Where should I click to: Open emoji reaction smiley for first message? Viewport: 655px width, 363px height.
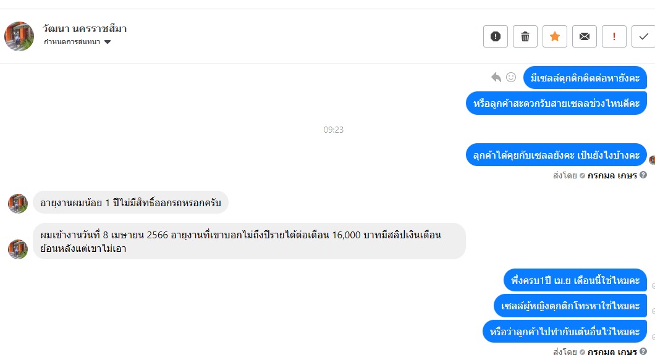point(511,77)
